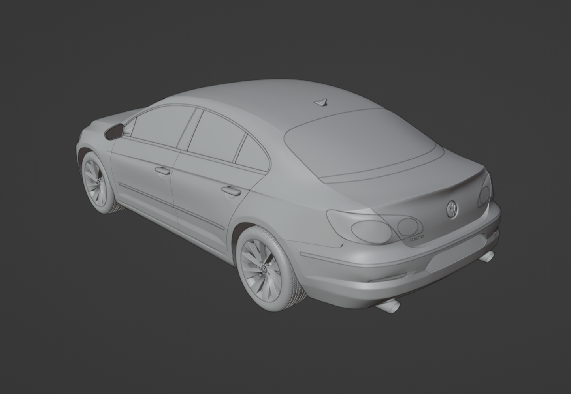Screen dimensions: 571x394
Task: Select the left exhaust pipe tip
Action: (x=388, y=306)
